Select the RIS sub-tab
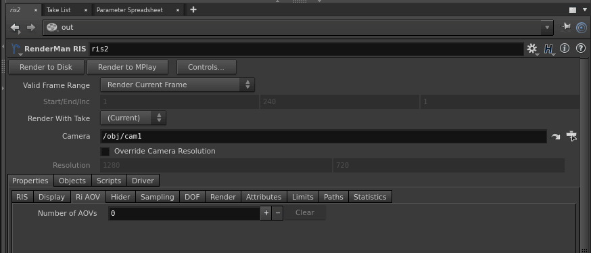 click(x=22, y=197)
